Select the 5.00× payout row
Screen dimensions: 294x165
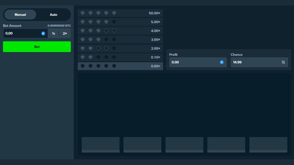click(120, 22)
